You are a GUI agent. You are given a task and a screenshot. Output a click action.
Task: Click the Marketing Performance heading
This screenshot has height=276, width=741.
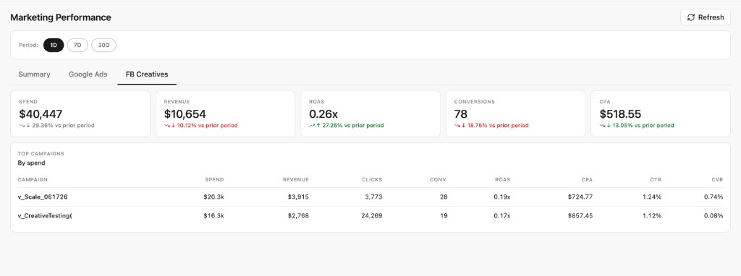[61, 17]
